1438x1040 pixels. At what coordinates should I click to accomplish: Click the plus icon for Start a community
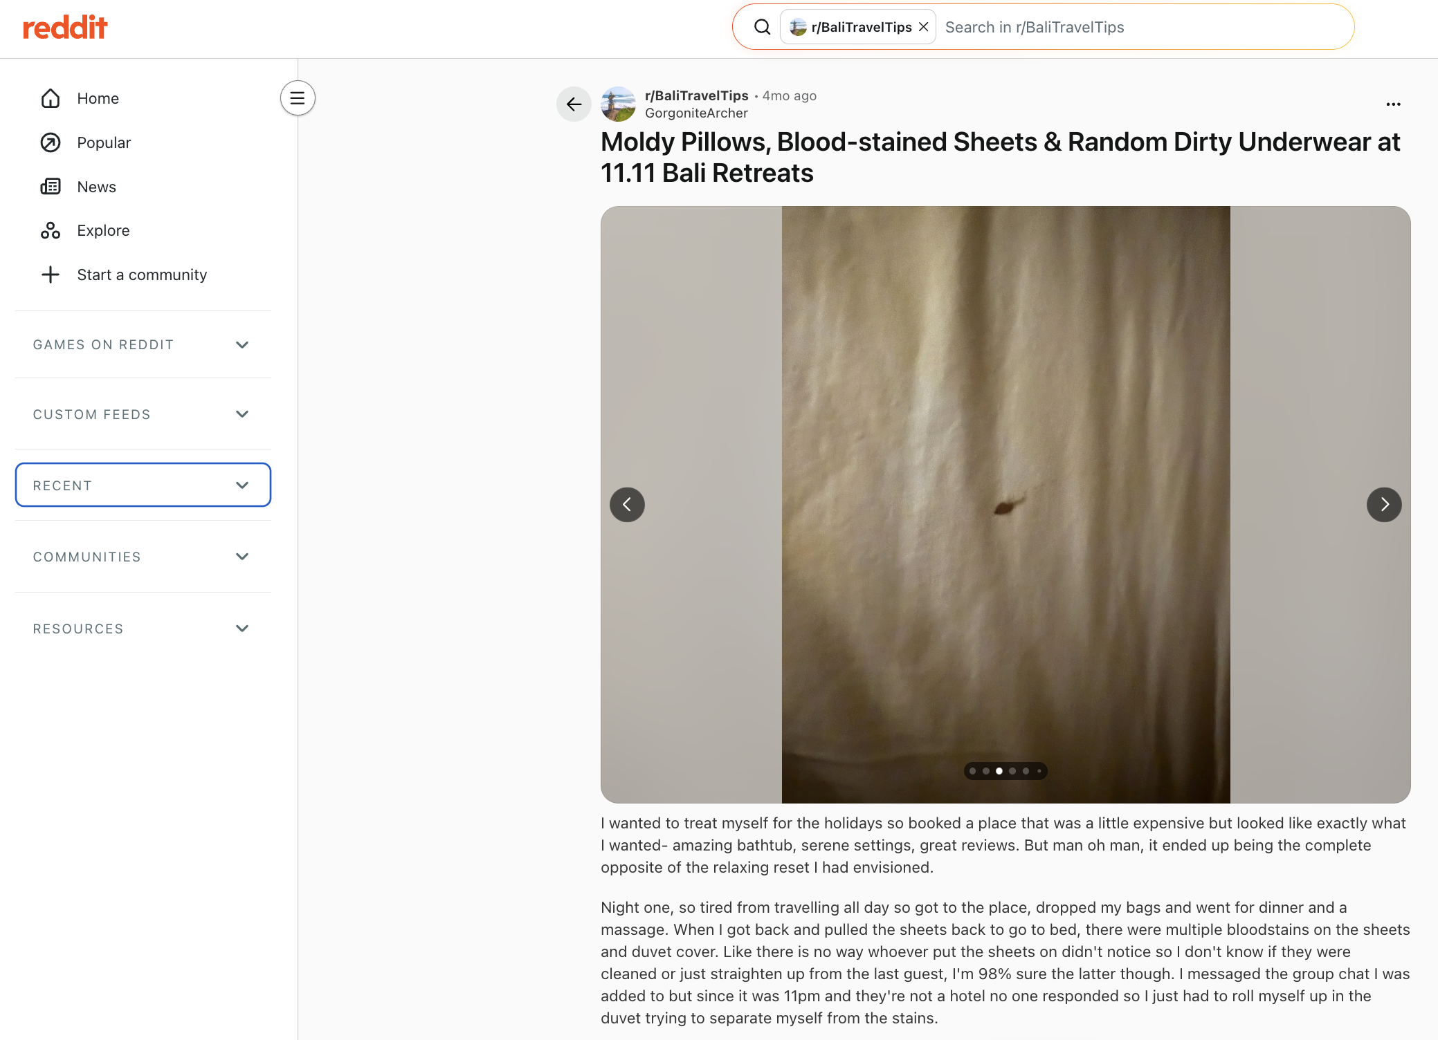click(51, 275)
